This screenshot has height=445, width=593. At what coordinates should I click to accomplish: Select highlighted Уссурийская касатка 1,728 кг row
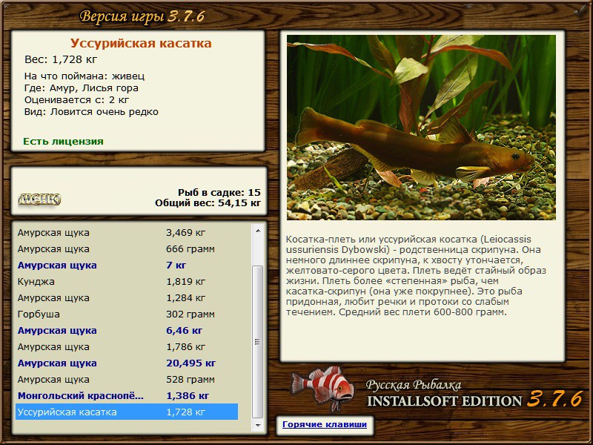point(127,412)
